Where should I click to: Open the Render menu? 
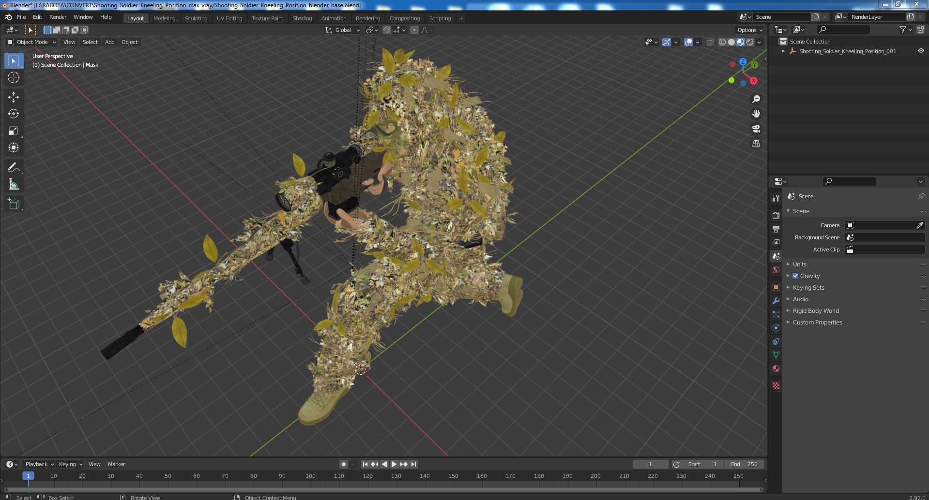(58, 17)
